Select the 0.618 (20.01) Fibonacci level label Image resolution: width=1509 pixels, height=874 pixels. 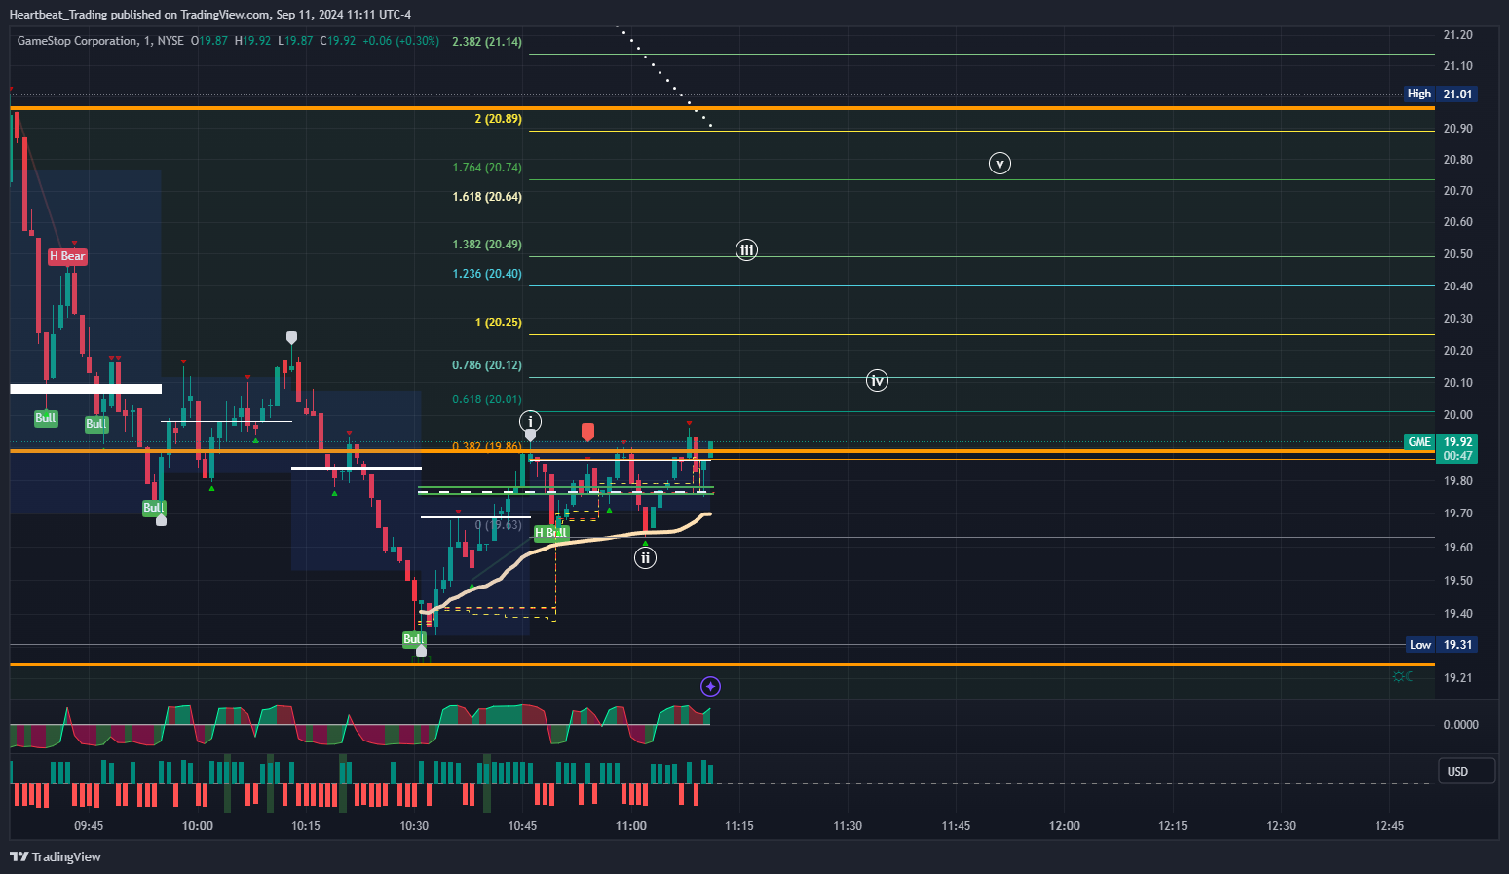point(487,399)
